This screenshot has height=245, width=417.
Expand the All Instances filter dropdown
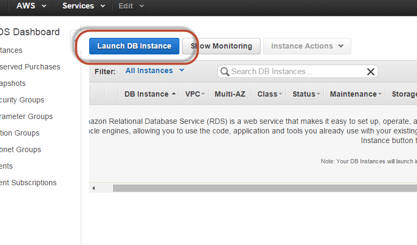pyautogui.click(x=155, y=70)
